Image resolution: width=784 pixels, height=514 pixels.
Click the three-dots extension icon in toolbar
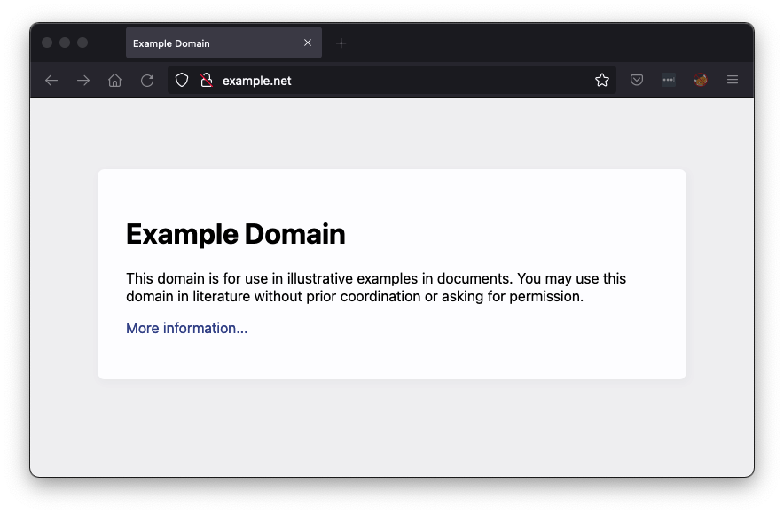[669, 81]
